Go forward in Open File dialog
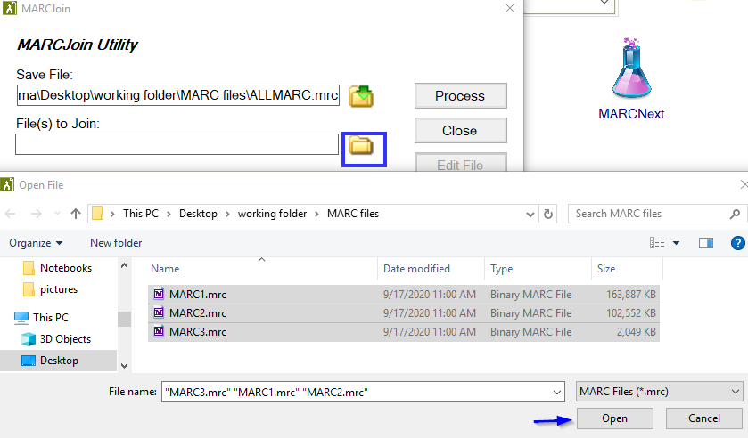 [37, 214]
